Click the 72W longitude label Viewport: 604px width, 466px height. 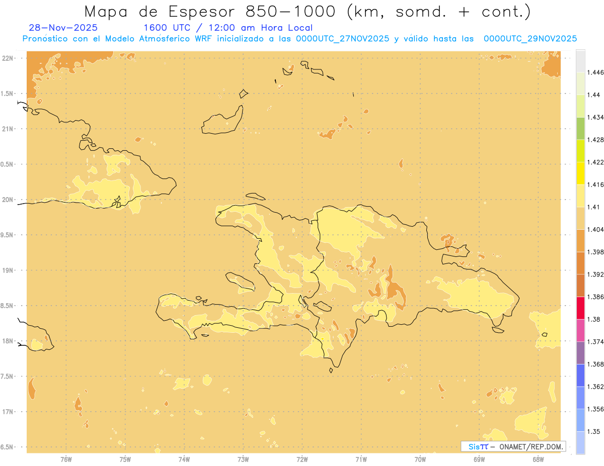click(x=302, y=459)
